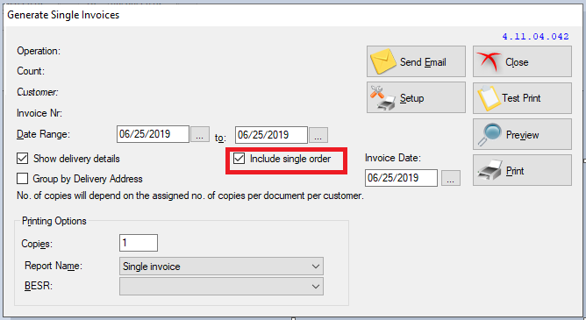
Task: Click the No. of copies note text
Action: [x=190, y=196]
